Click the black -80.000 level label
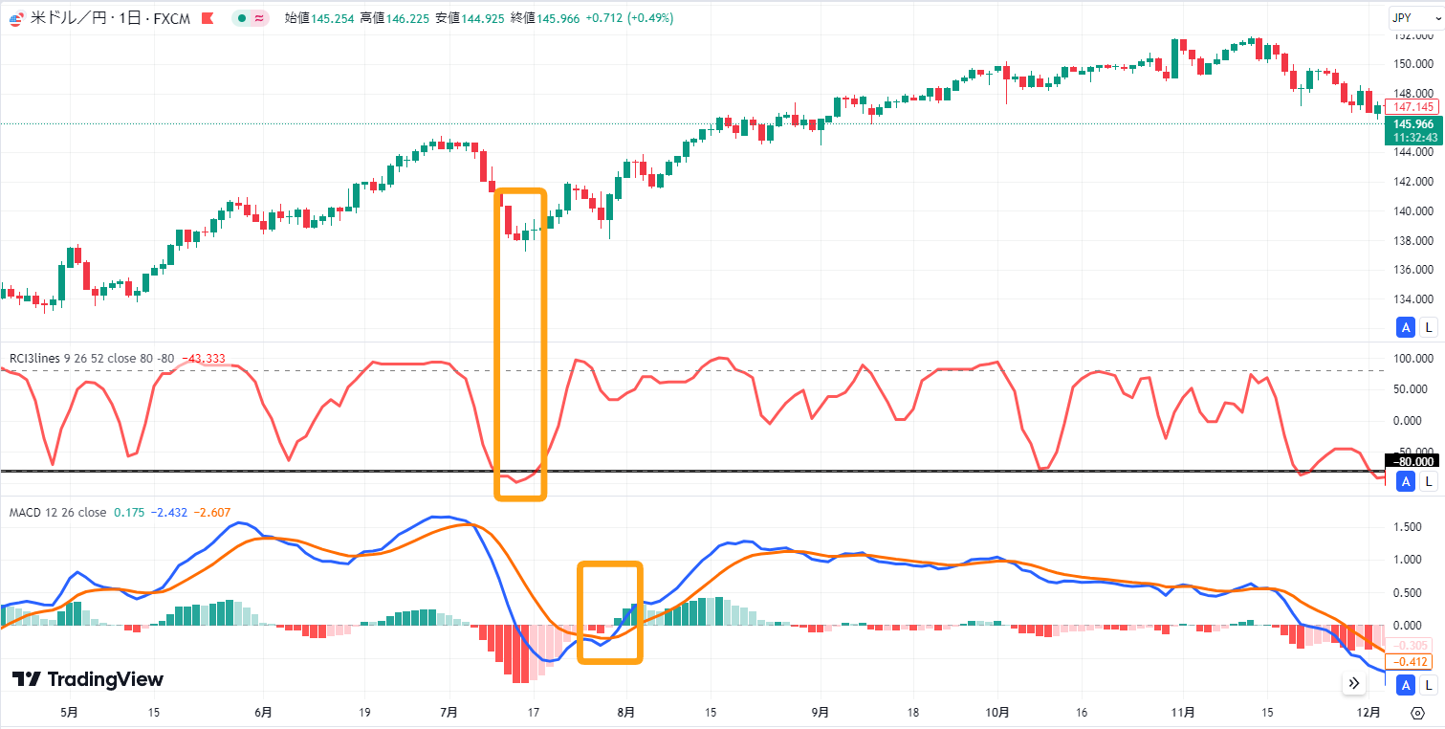Viewport: 1445px width, 729px height. [x=1412, y=461]
